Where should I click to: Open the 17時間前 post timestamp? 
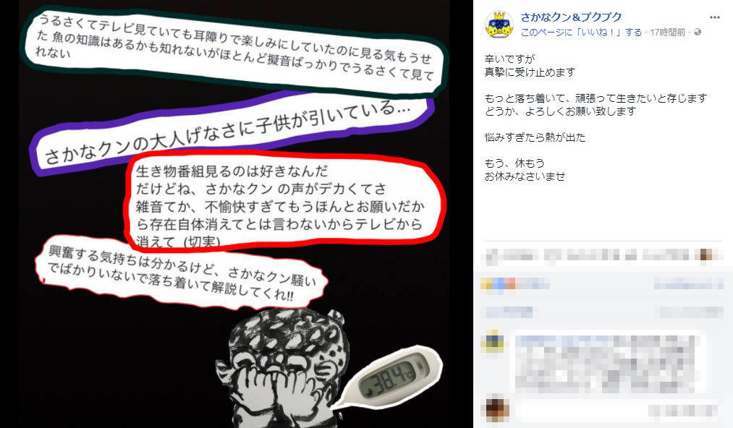pyautogui.click(x=668, y=33)
